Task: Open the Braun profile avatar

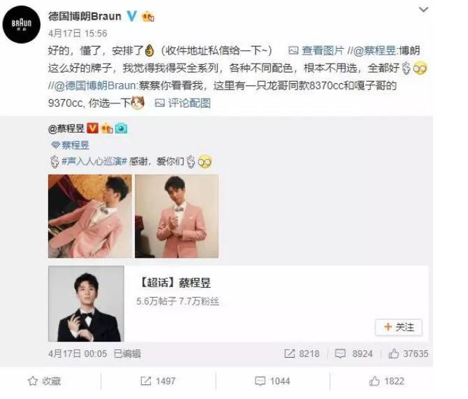Action: pos(21,24)
